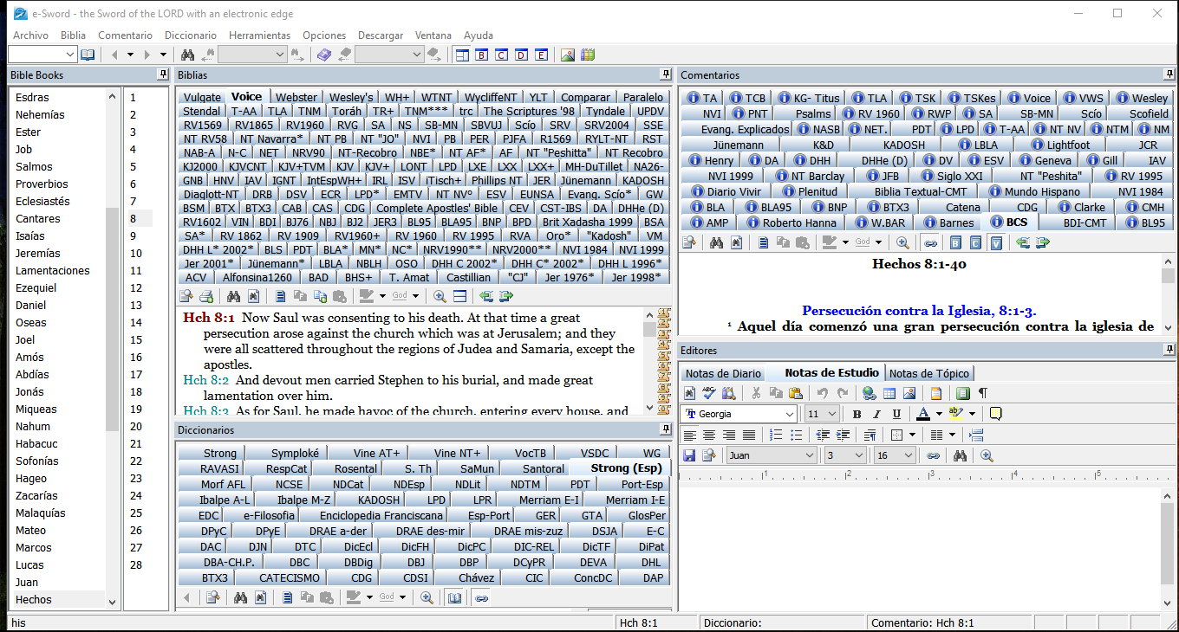Click the binoculars search icon in the main toolbar
Screen dimensions: 1179x632
[x=186, y=55]
